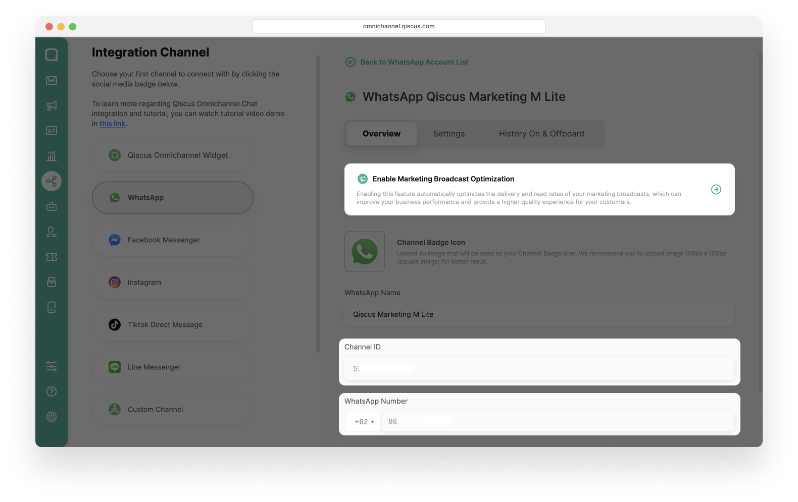Open the Qiscus chat logo icon in the sidebar

point(52,54)
